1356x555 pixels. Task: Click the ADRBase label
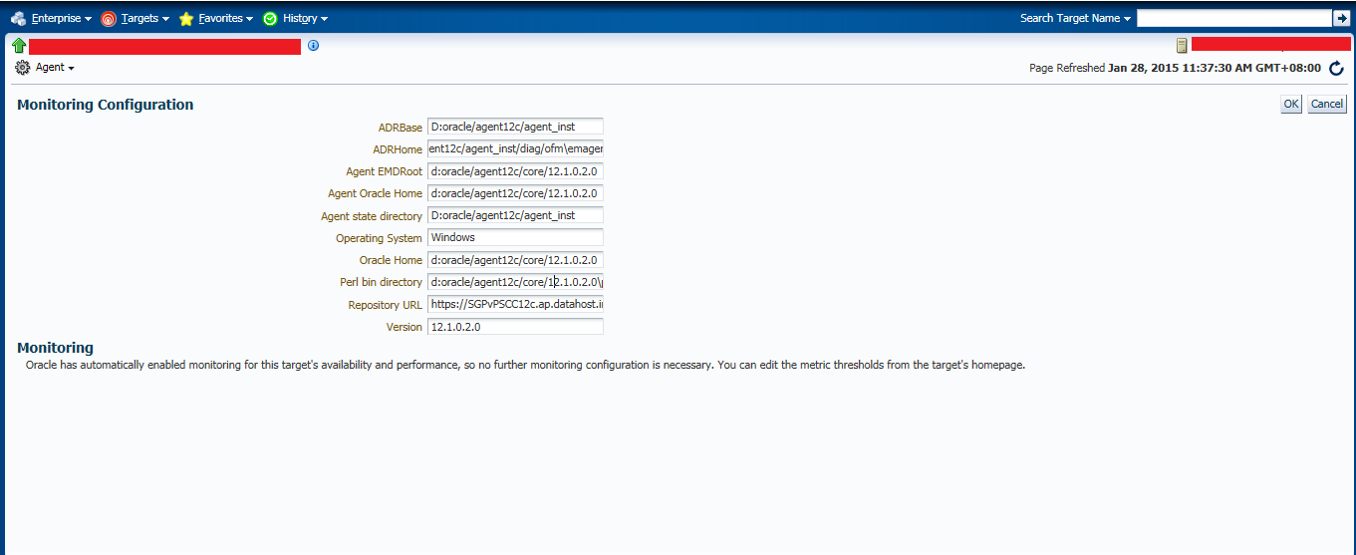(401, 128)
